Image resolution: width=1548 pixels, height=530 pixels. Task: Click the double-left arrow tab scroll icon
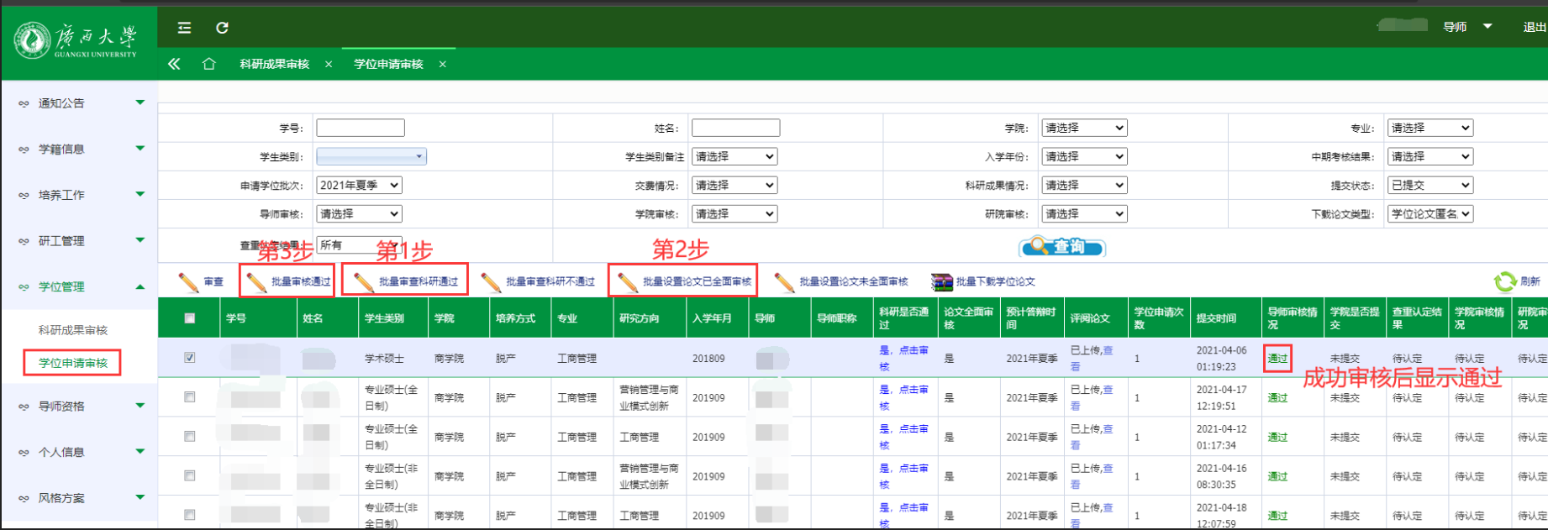tap(174, 64)
